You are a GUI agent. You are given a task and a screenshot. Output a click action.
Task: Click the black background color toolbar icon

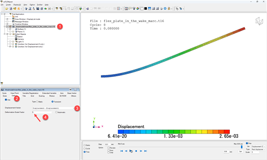pos(146,8)
